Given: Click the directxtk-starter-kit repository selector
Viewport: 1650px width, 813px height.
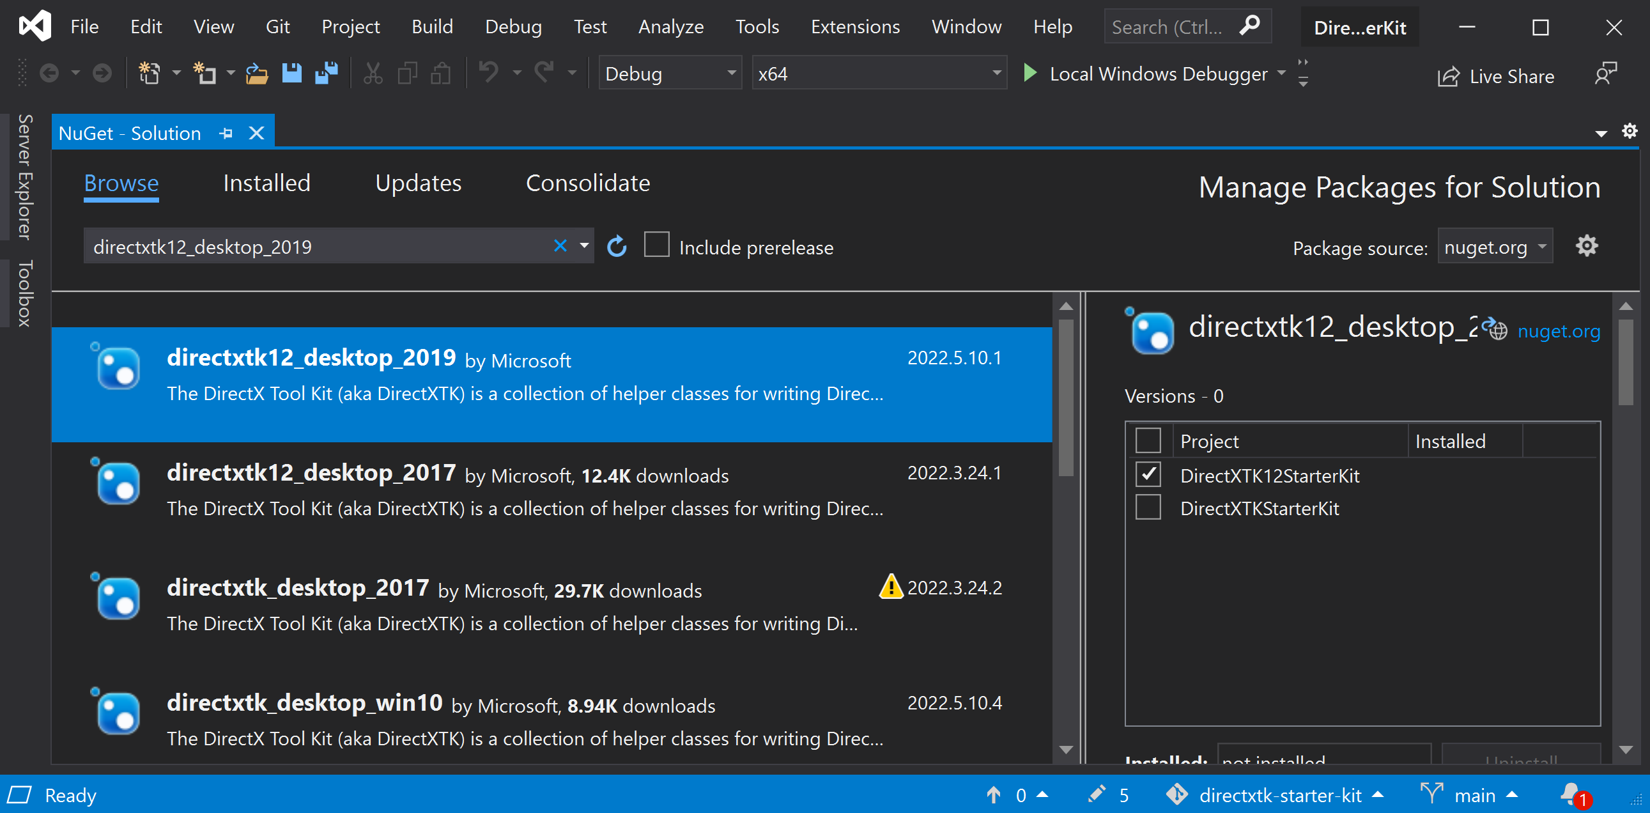Looking at the screenshot, I should click(x=1275, y=794).
